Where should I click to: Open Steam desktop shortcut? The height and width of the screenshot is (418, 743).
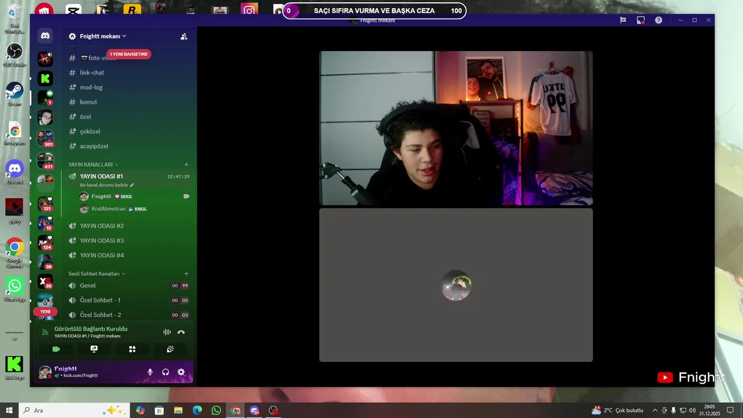pyautogui.click(x=15, y=94)
